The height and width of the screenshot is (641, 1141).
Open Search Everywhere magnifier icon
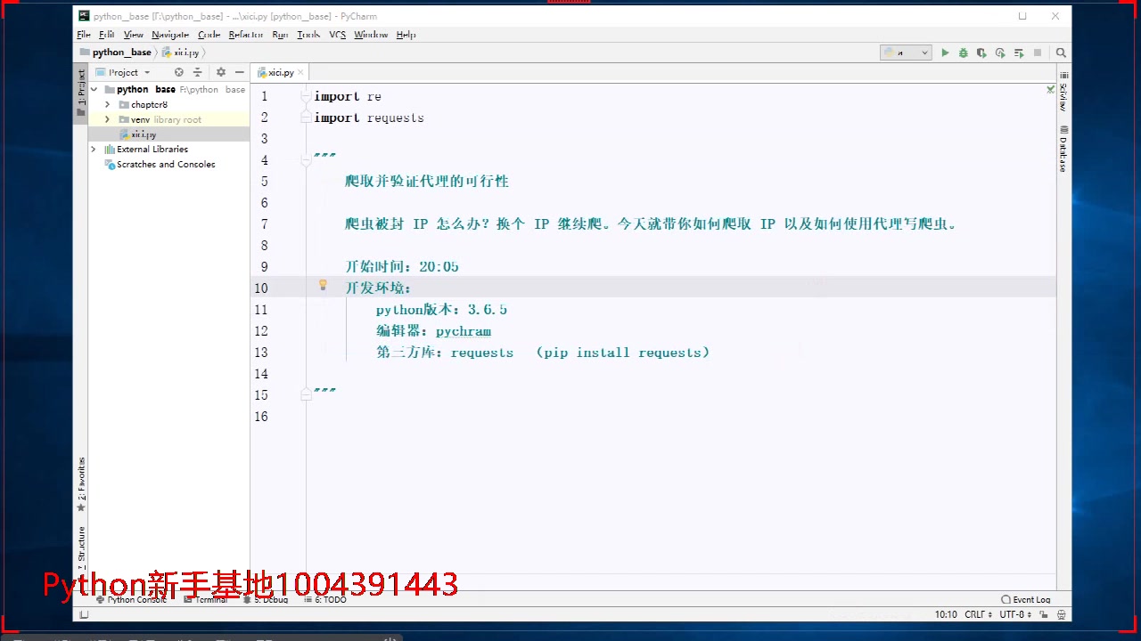(1061, 53)
